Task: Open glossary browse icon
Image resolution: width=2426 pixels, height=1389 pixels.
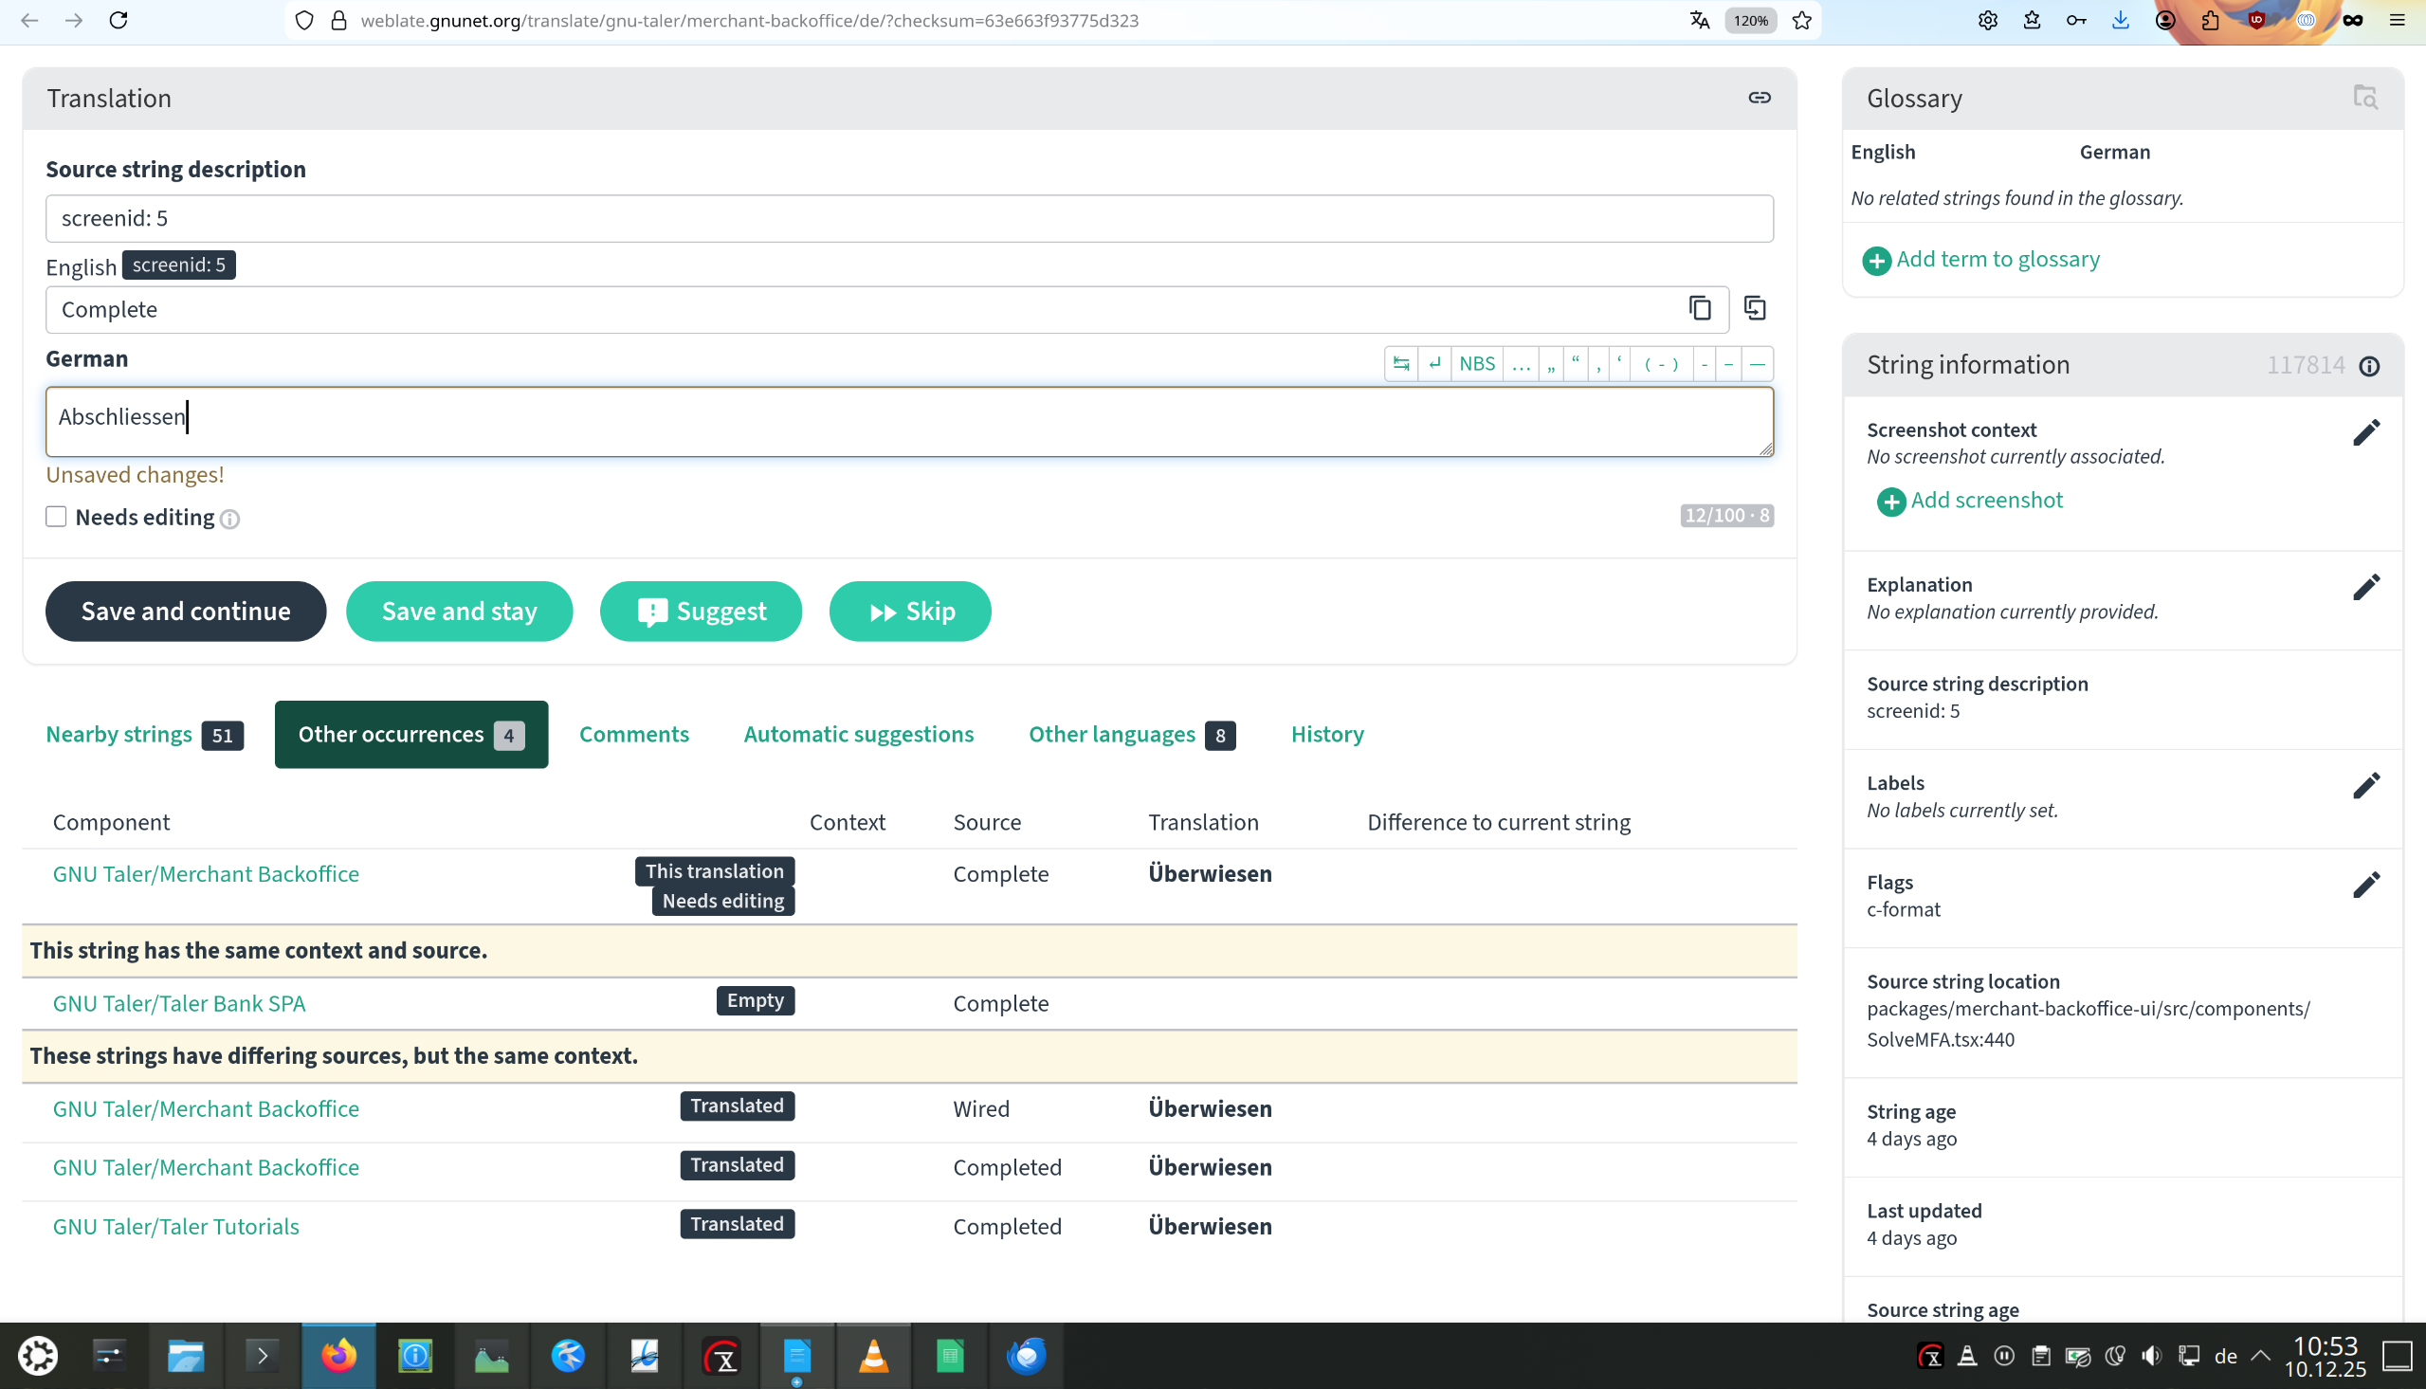Action: tap(2365, 98)
